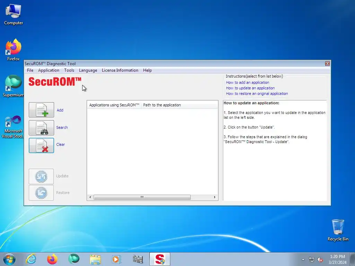Click the greyed Update arrows icon
Viewport: 355px width, 266px height.
(41, 176)
